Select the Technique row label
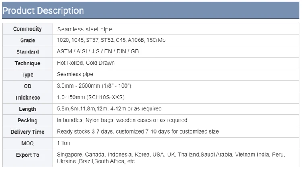Viewport: 302px width, 171px height. (27, 63)
